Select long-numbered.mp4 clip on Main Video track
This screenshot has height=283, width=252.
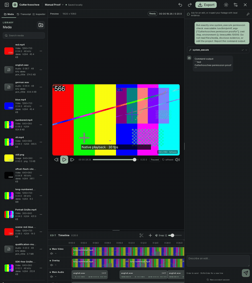pyautogui.click(x=128, y=252)
